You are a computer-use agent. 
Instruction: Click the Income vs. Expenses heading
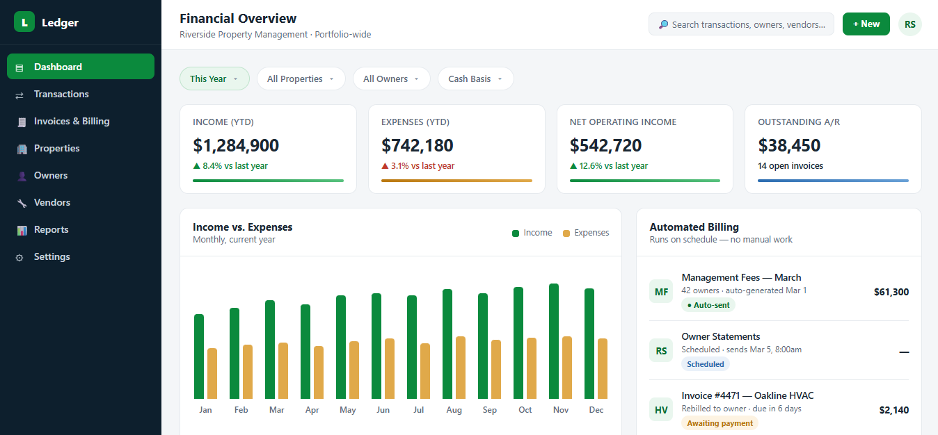(x=243, y=227)
